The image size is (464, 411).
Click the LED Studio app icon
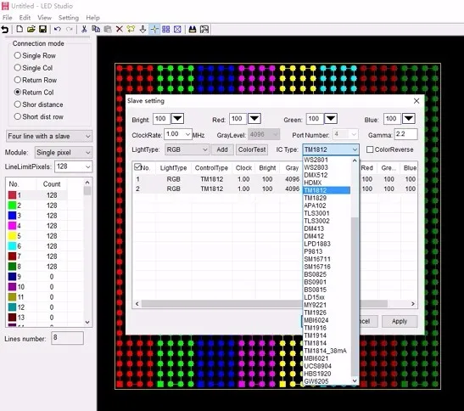click(5, 6)
